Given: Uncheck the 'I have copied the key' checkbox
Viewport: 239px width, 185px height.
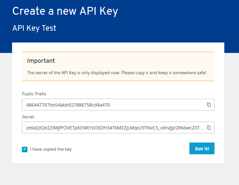Looking at the screenshot, I should [x=24, y=149].
